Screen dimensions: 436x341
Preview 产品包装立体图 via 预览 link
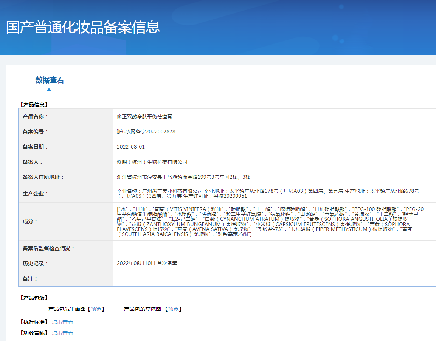173,309
